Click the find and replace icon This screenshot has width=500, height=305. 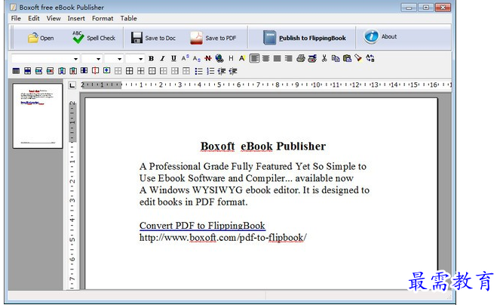click(370, 58)
